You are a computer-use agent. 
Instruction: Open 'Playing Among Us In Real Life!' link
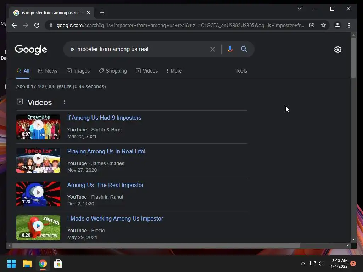pos(106,152)
